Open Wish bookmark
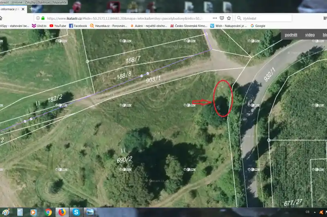The image size is (327, 217). tap(229, 26)
